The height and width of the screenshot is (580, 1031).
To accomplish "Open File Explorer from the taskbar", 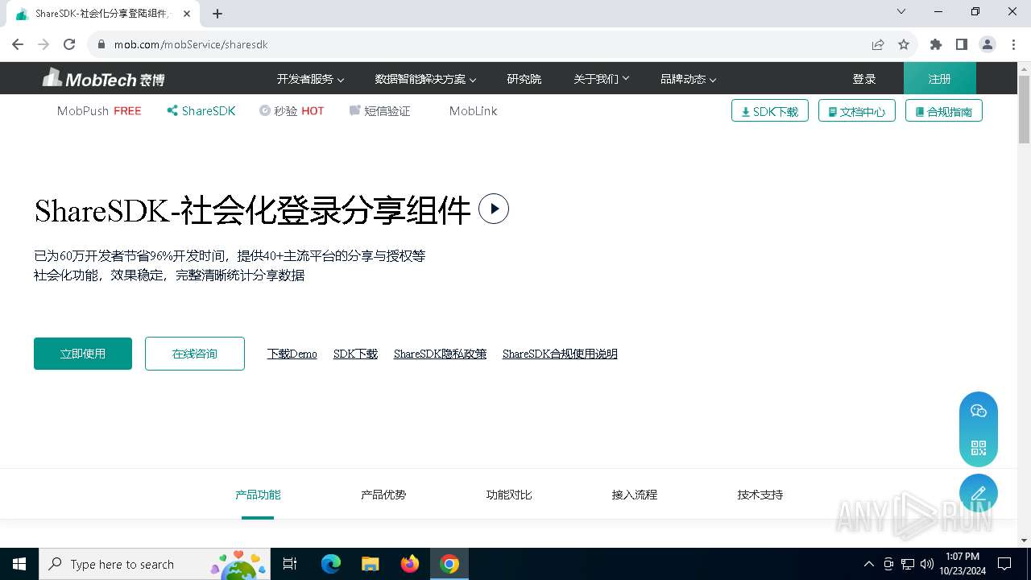I will [x=371, y=564].
